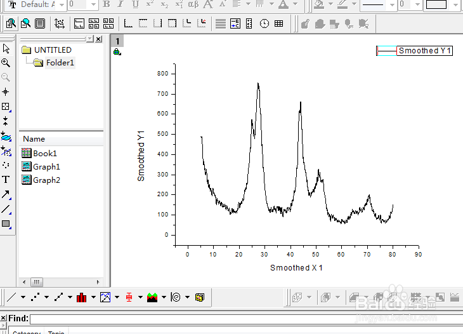Viewport: 463px width, 334px height.
Task: Select the Data Reader tool
Action: coord(5,107)
